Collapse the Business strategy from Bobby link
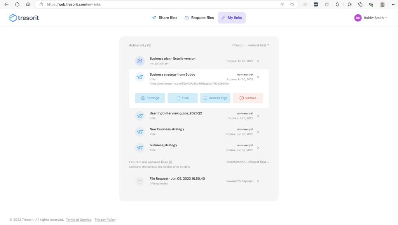 coord(258,77)
